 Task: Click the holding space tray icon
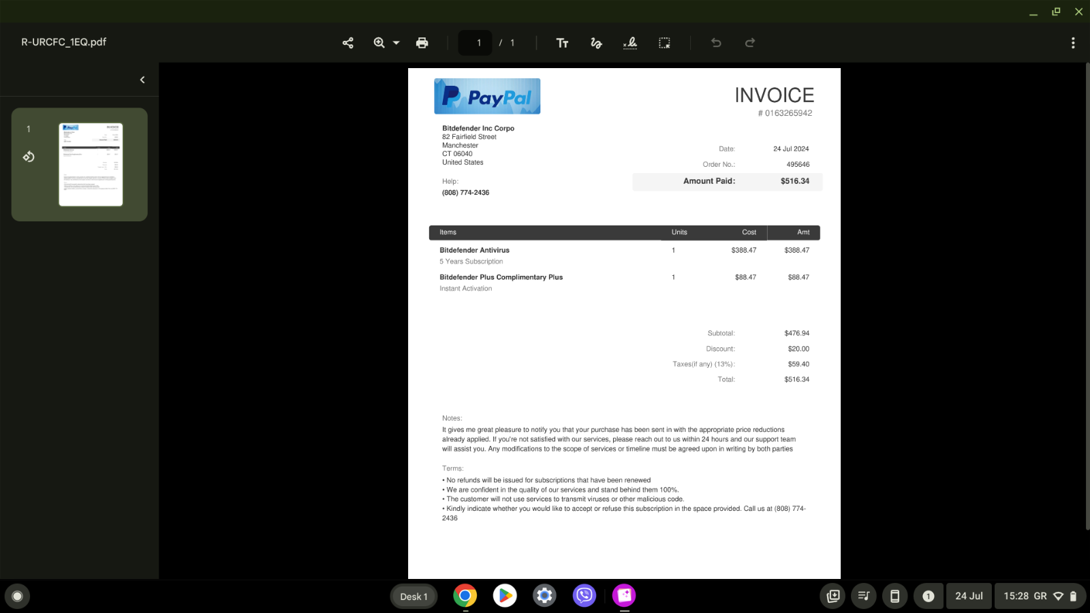[832, 597]
